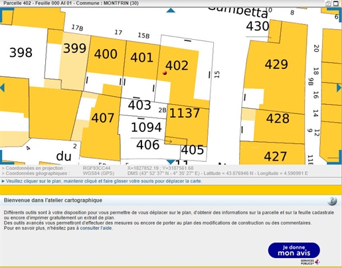Pan map east with right arrow
342x268 pixels.
[339, 88]
